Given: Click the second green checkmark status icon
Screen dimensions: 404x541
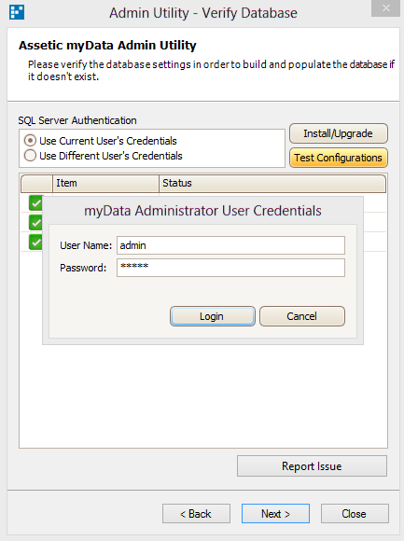Looking at the screenshot, I should point(35,222).
